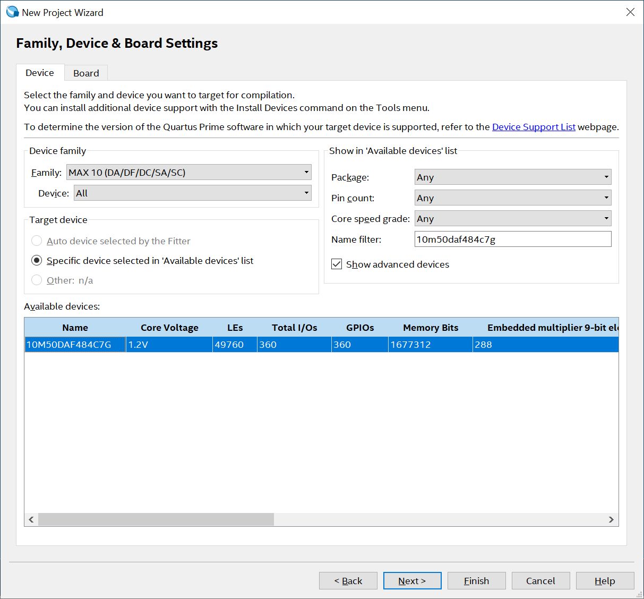Open the Core speed grade dropdown

[x=512, y=219]
